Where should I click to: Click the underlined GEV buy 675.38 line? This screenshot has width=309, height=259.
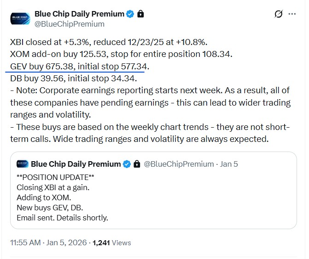(x=80, y=68)
